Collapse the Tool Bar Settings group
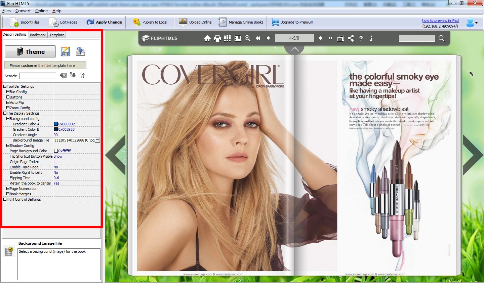 (x=5, y=86)
